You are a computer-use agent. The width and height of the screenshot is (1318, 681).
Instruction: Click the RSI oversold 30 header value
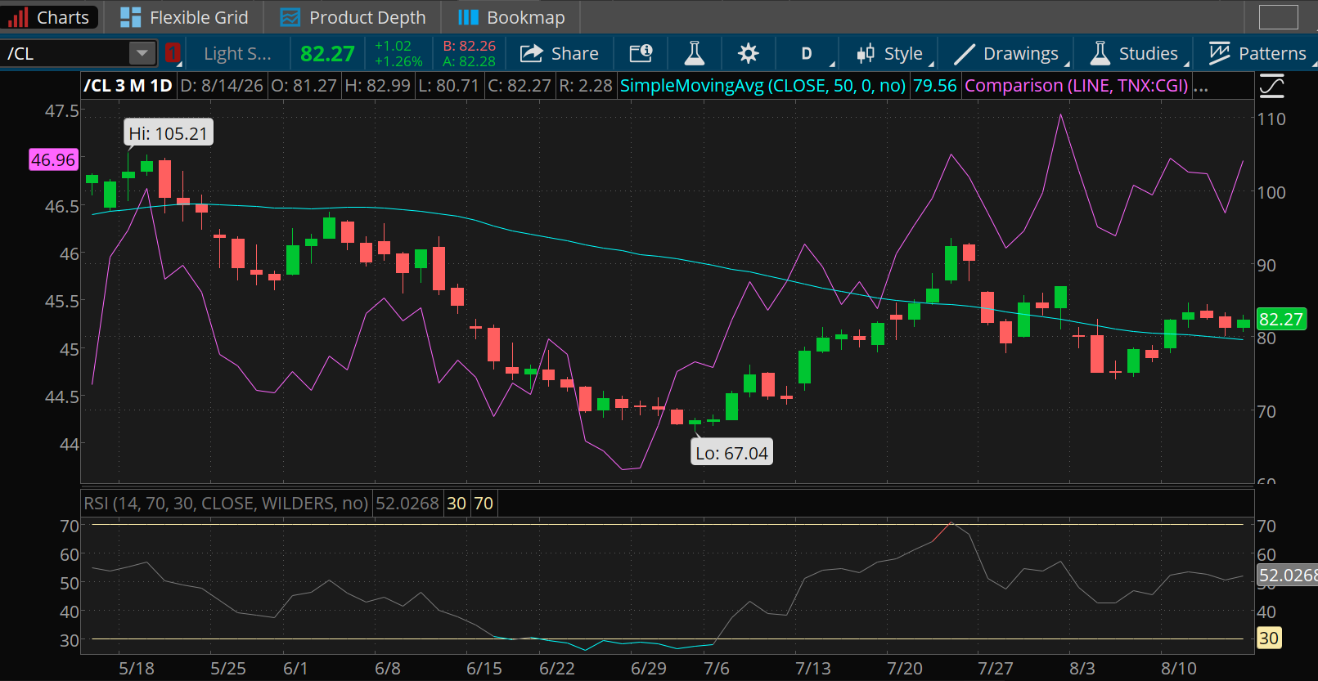coord(457,503)
